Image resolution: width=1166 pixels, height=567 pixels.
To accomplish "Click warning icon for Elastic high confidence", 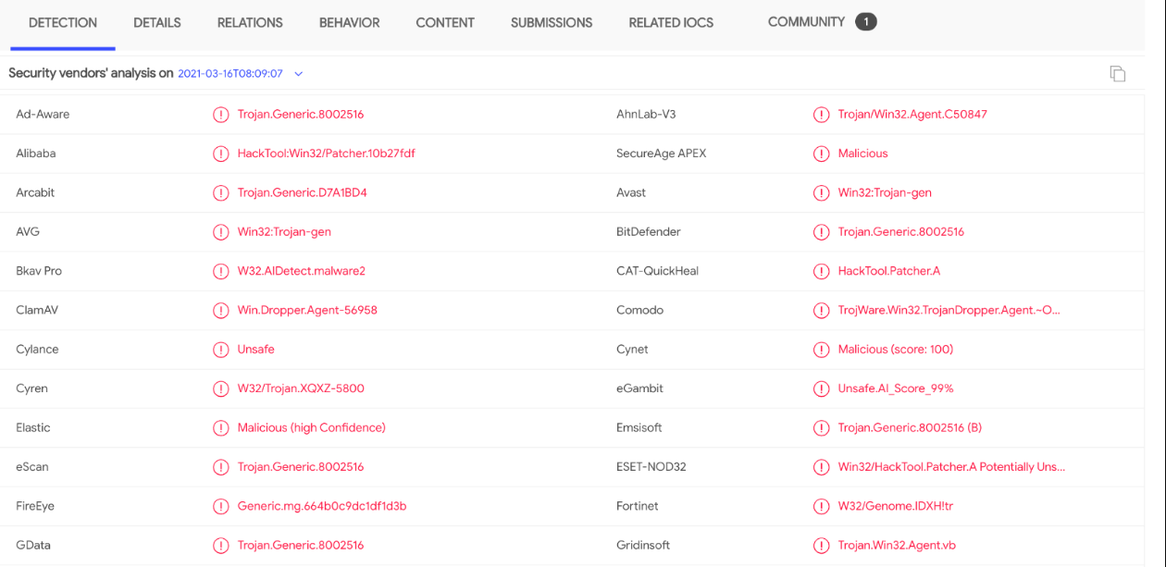I will tap(220, 428).
